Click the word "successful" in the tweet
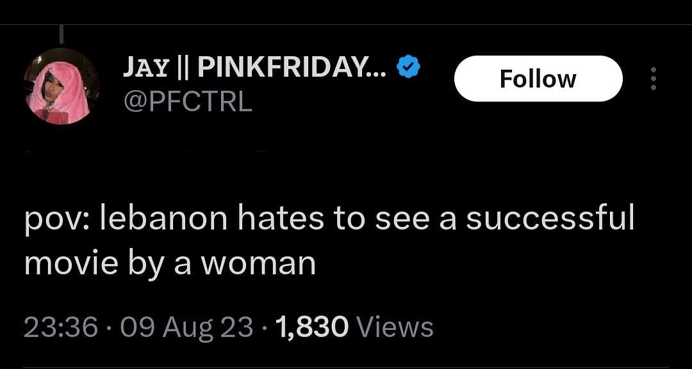The width and height of the screenshot is (692, 369). [x=549, y=219]
